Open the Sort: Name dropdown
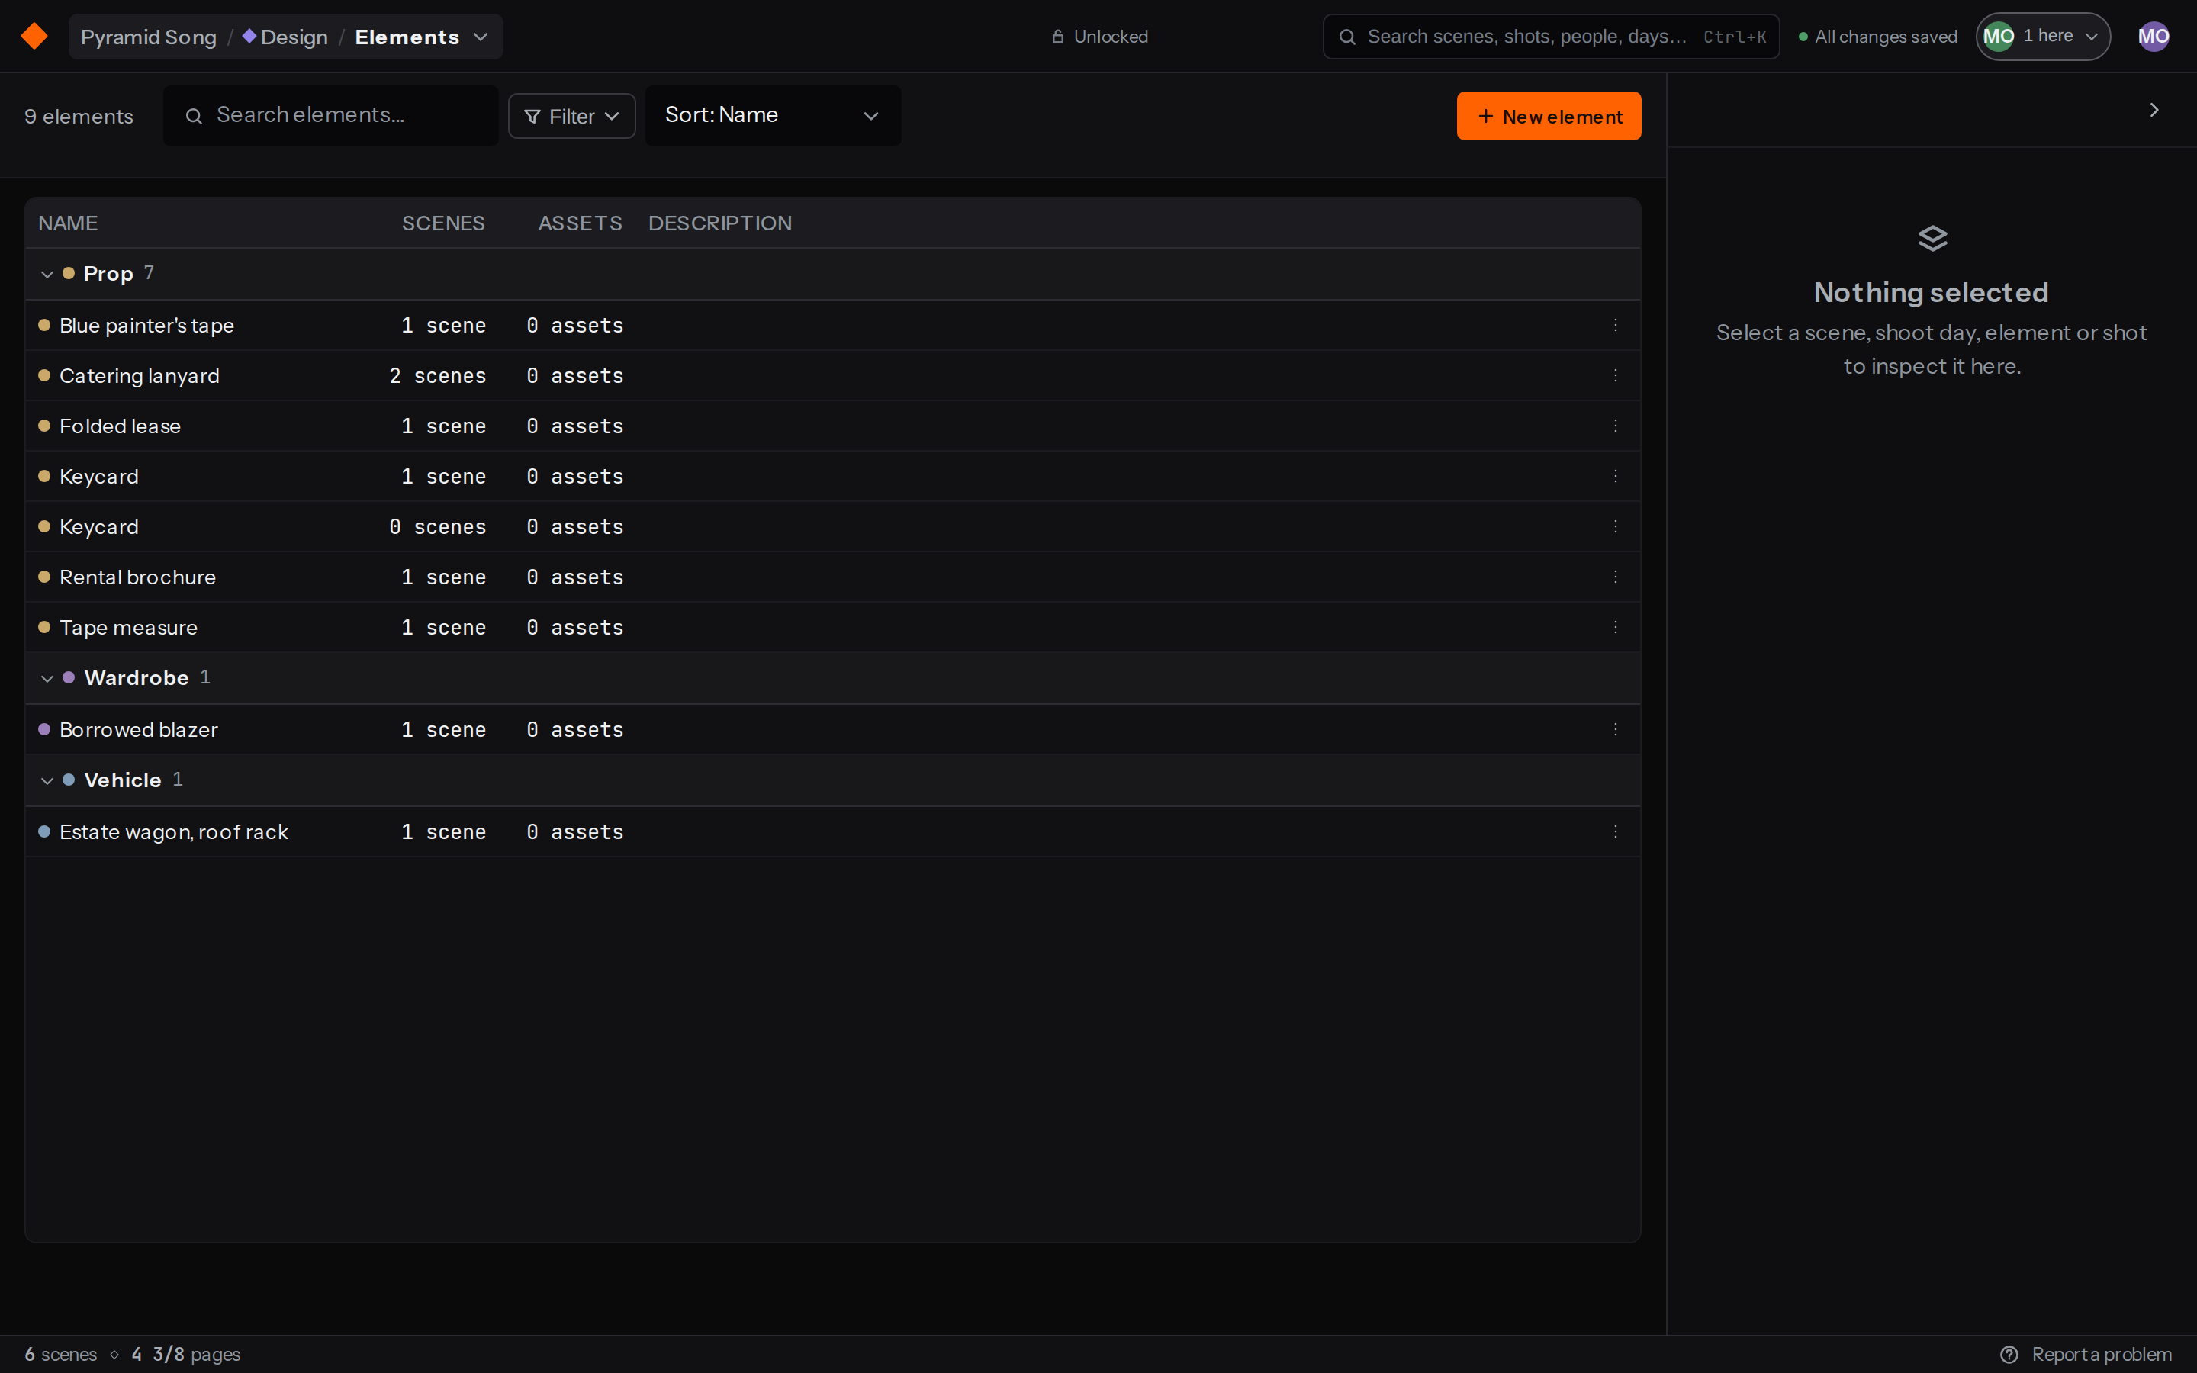2197x1373 pixels. [x=773, y=115]
